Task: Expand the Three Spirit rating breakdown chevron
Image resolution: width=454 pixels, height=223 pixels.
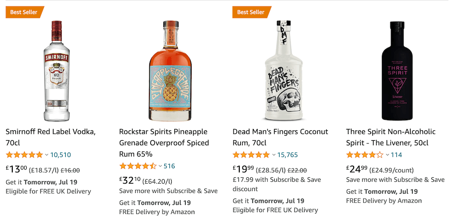Action: click(x=387, y=155)
